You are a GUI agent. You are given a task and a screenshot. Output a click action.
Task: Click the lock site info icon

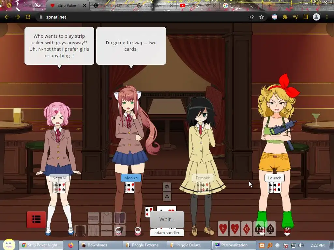41,17
